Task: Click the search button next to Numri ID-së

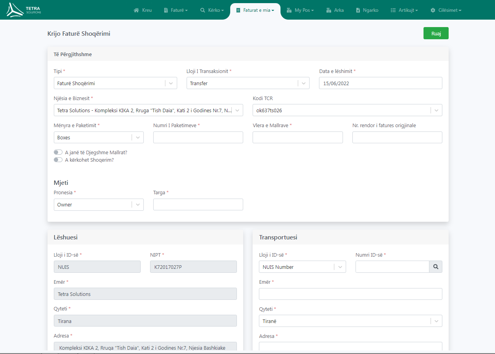Action: tap(436, 267)
